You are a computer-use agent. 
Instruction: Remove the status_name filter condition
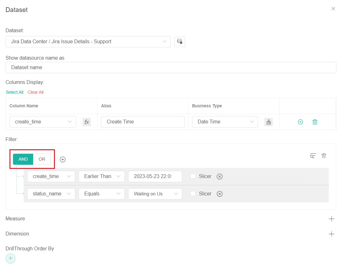tap(220, 194)
